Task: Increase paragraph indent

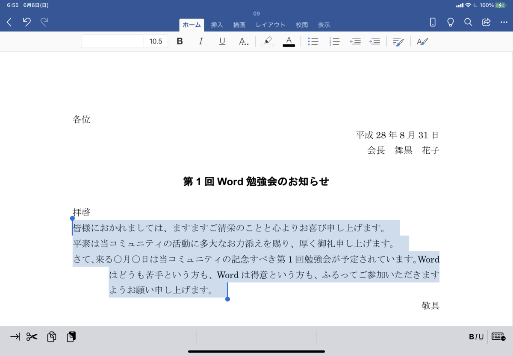Action: tap(374, 41)
